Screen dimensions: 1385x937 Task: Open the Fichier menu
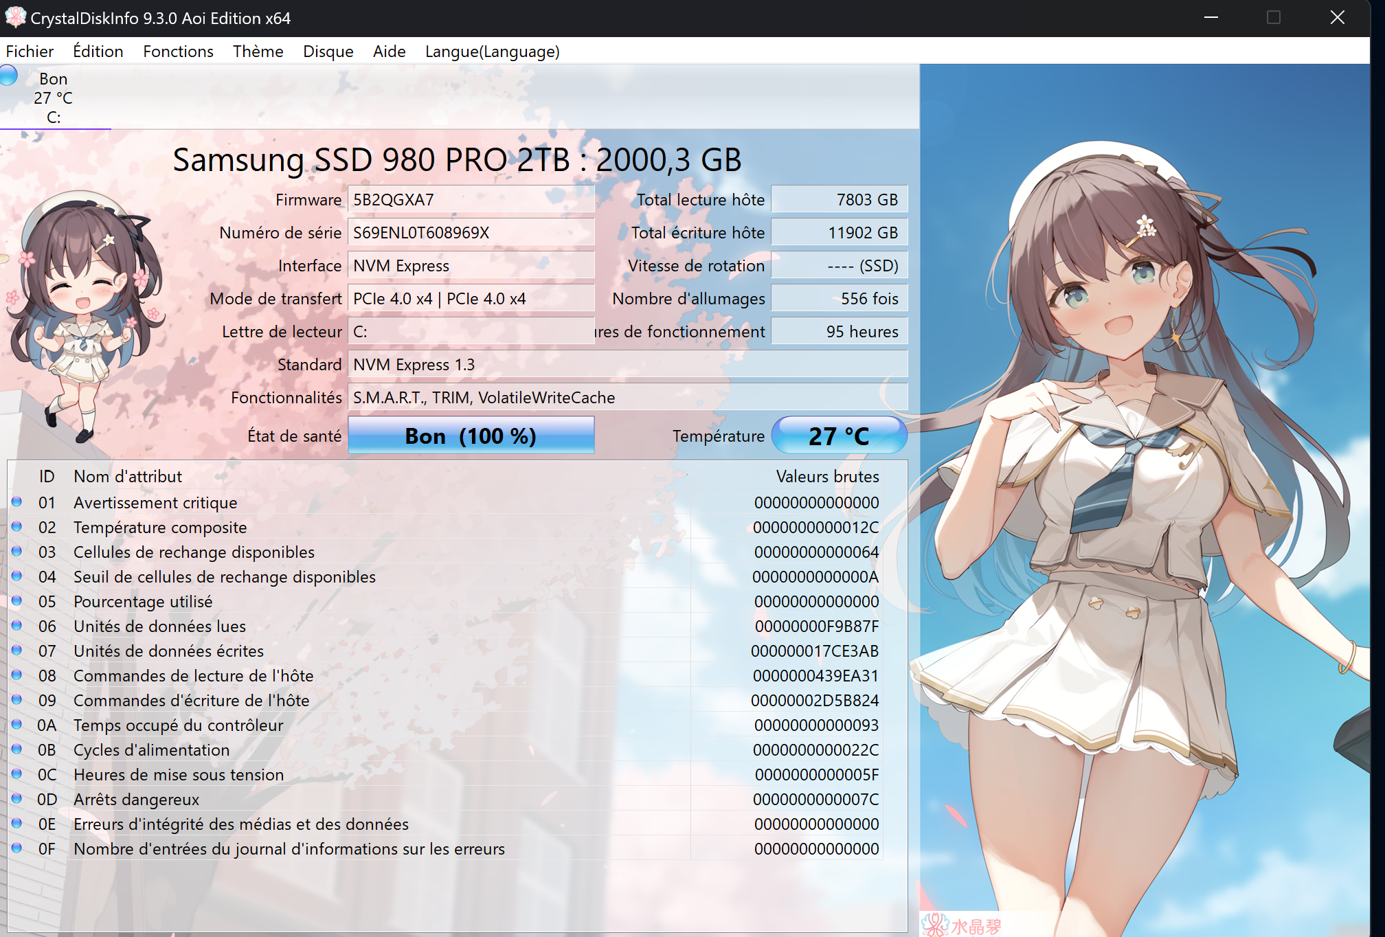(30, 52)
